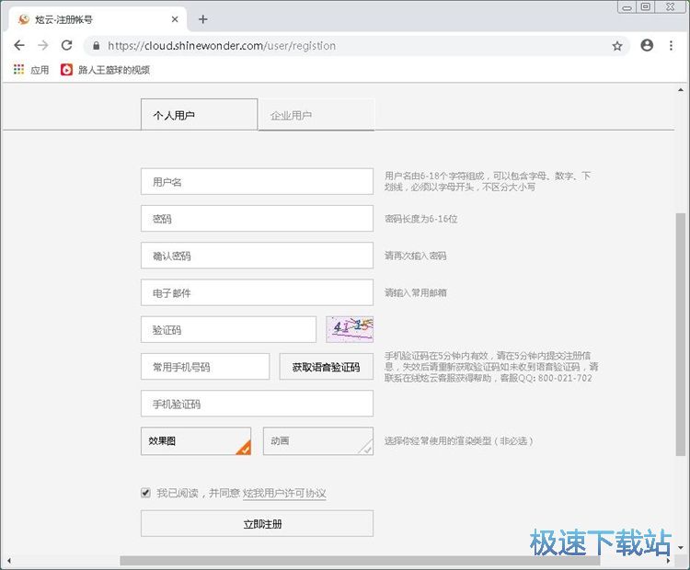The width and height of the screenshot is (690, 570).
Task: Open the 应用 apps shortcut
Action: [31, 70]
